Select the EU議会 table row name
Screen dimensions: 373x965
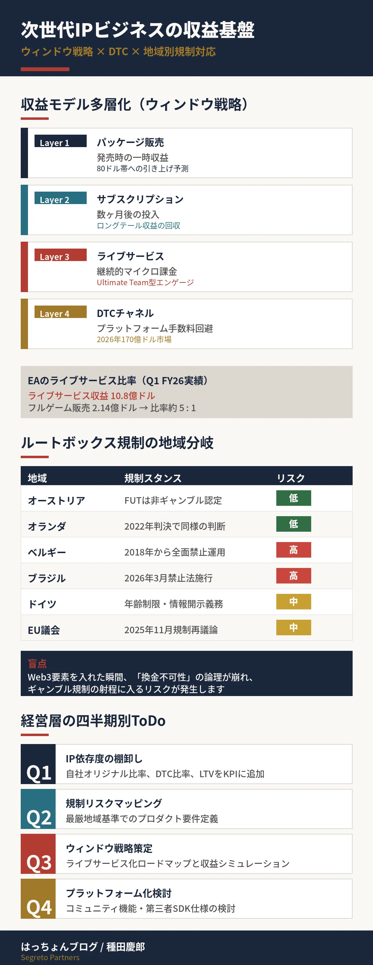click(x=44, y=630)
